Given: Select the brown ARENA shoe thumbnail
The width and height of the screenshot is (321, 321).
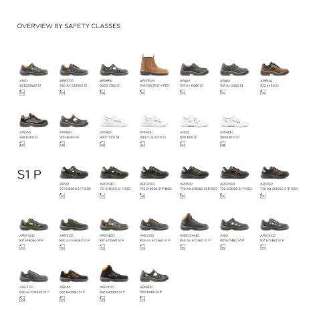Looking at the screenshot, I should coord(274,69).
